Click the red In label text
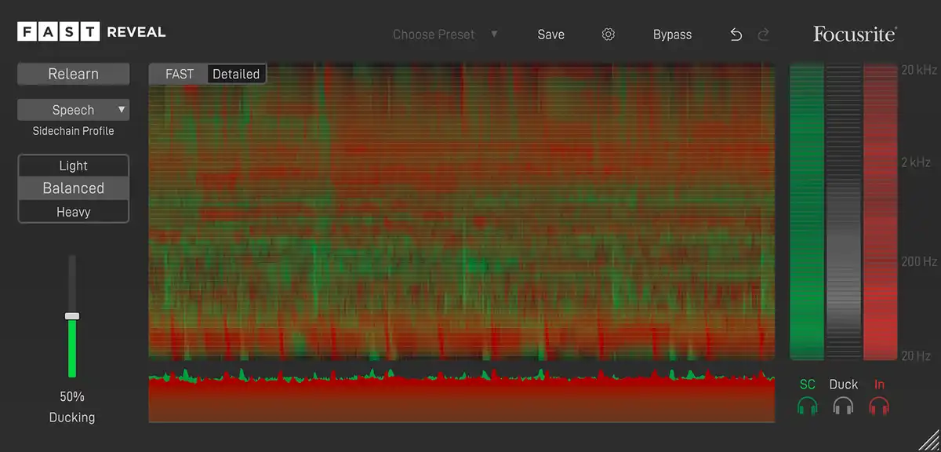 (880, 385)
